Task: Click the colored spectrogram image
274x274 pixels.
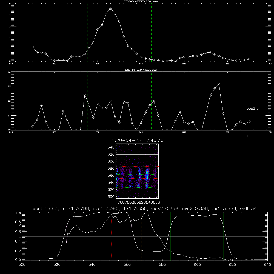Action: (x=137, y=171)
